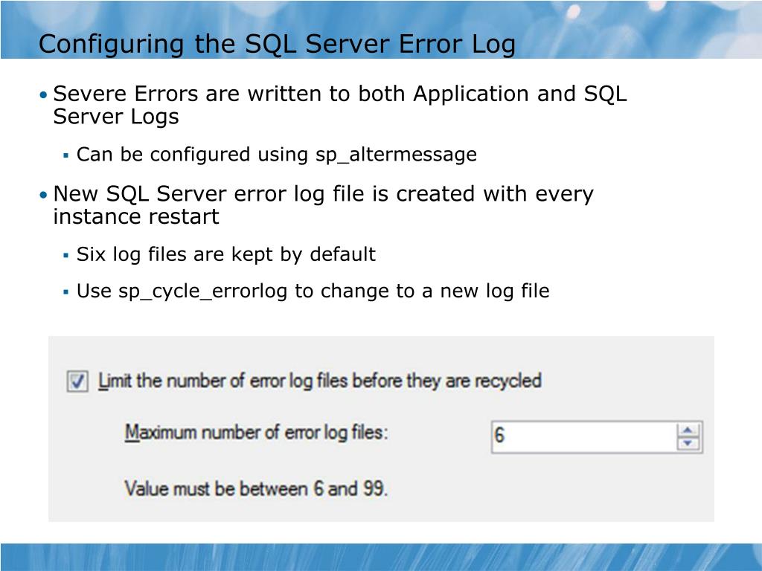Viewport: 762px width, 571px height.
Task: Toggle the limit error log files checkbox
Action: click(x=77, y=381)
